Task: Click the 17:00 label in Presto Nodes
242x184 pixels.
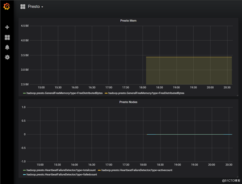Action: pos(109,165)
